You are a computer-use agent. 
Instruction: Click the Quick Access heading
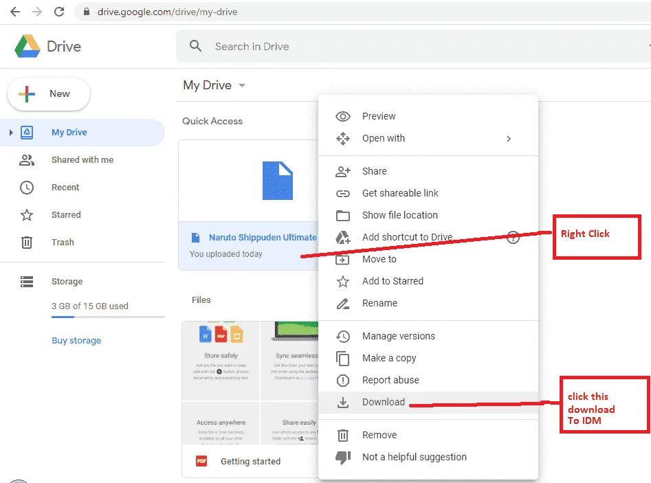pos(212,121)
